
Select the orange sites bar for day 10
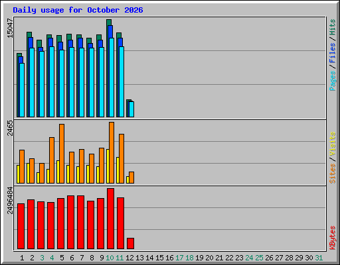click(x=112, y=152)
